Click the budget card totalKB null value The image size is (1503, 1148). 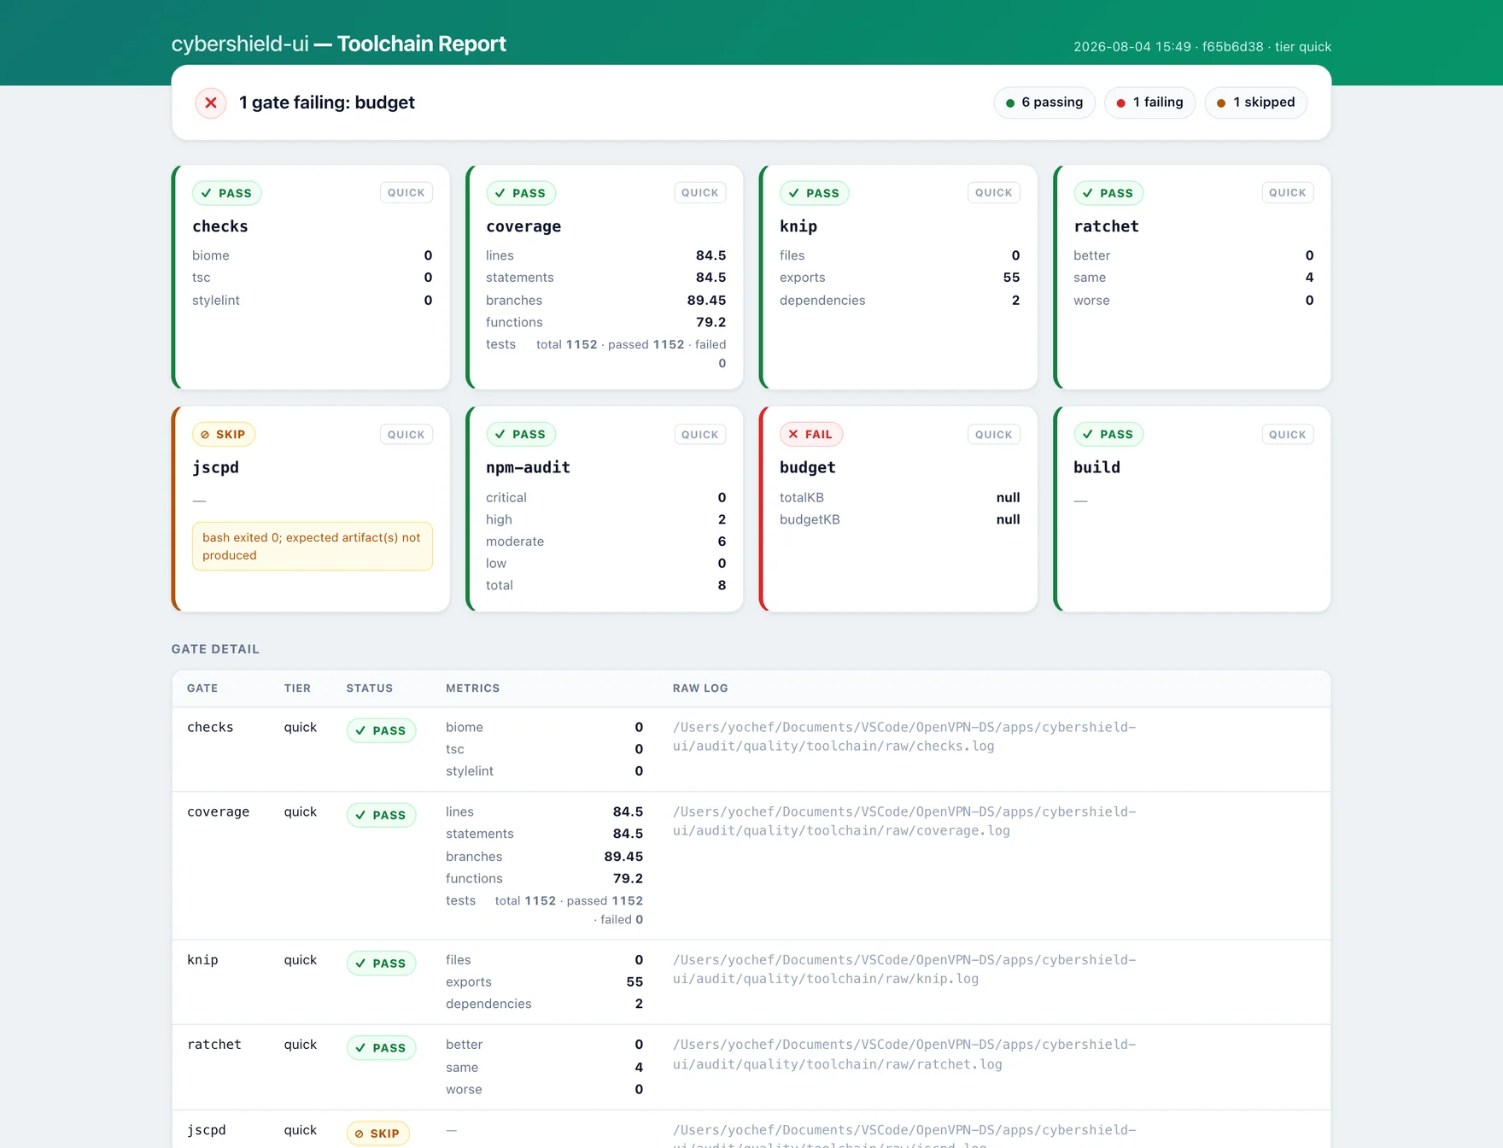1008,498
